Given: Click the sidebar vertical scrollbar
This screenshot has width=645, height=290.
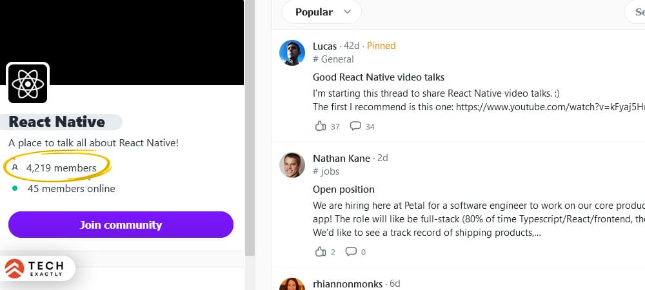Looking at the screenshot, I should coord(250,128).
